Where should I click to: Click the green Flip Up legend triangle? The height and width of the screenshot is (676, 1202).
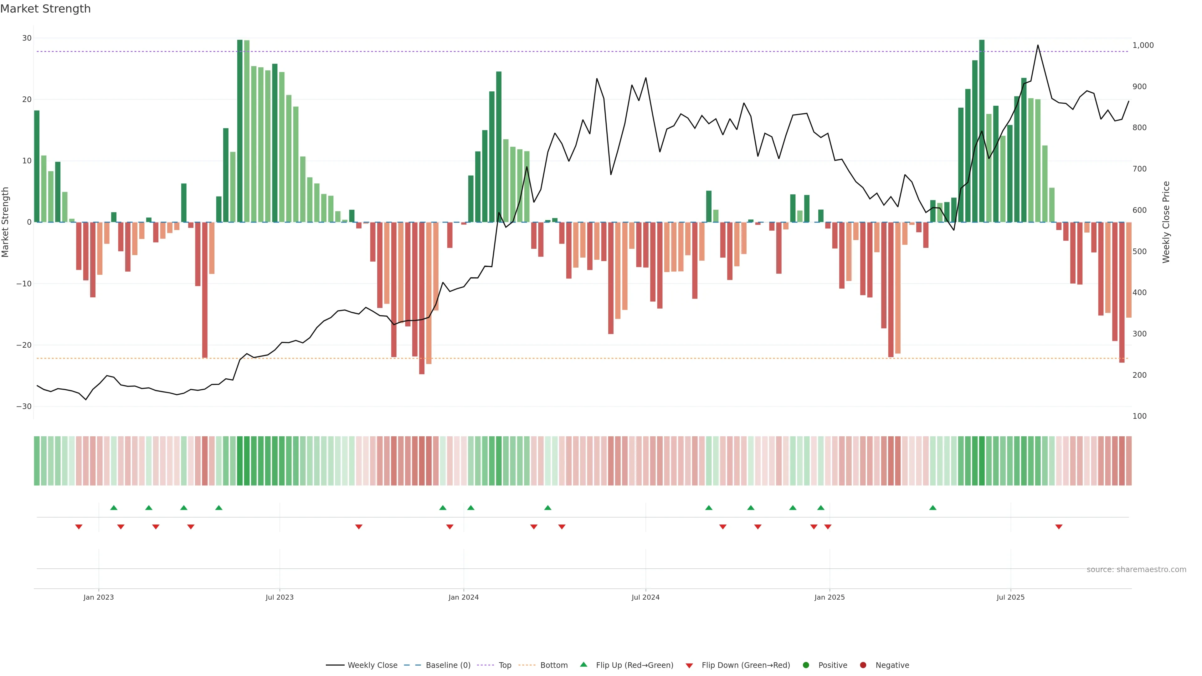tap(583, 665)
